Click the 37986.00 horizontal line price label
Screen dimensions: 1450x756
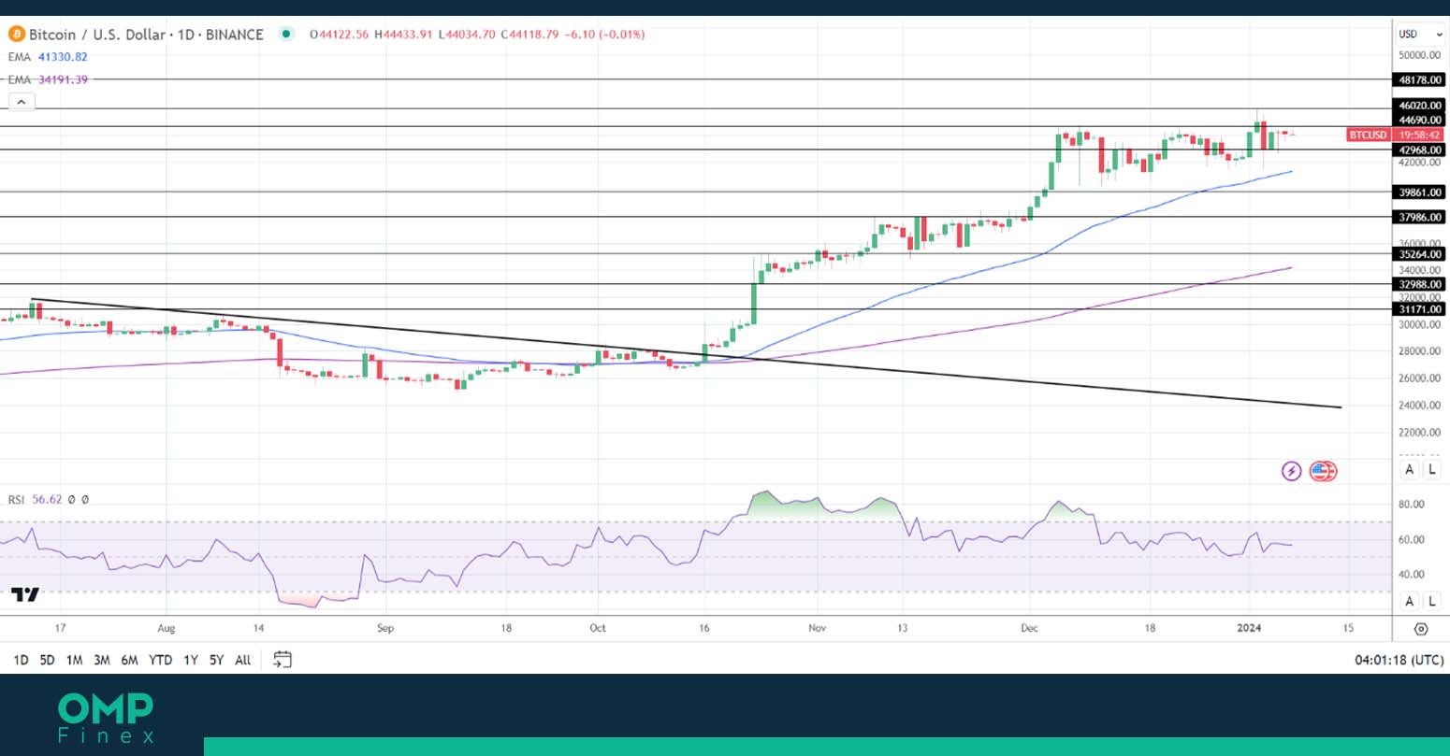pos(1420,218)
